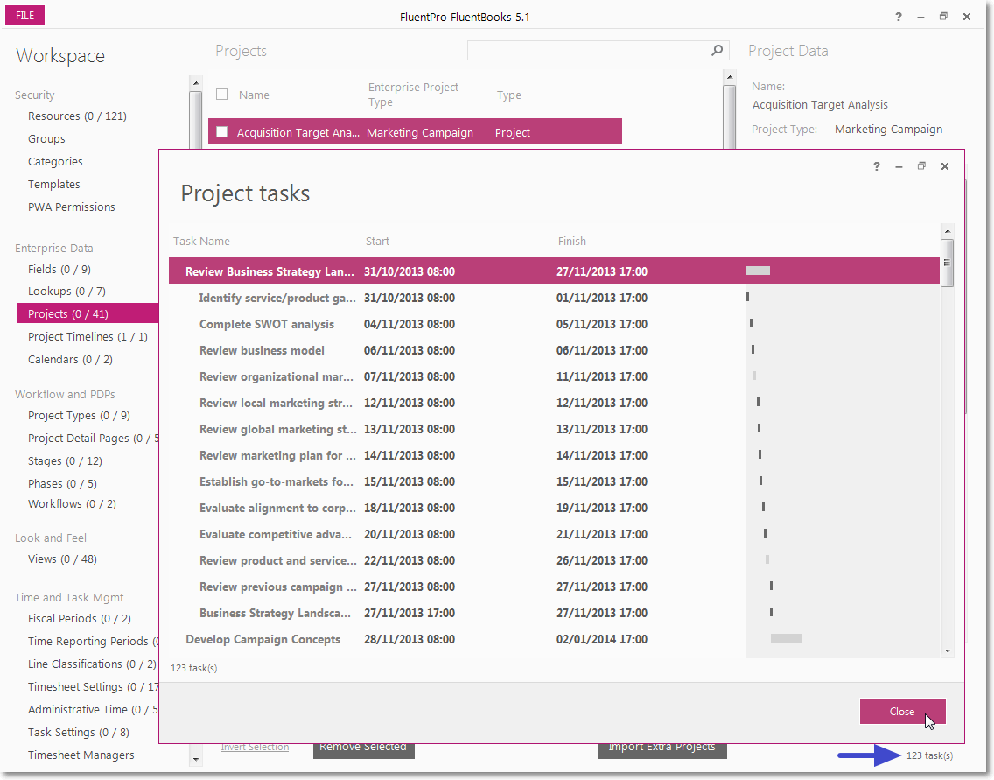This screenshot has height=780, width=994.
Task: Click the Finish column header
Action: 571,242
